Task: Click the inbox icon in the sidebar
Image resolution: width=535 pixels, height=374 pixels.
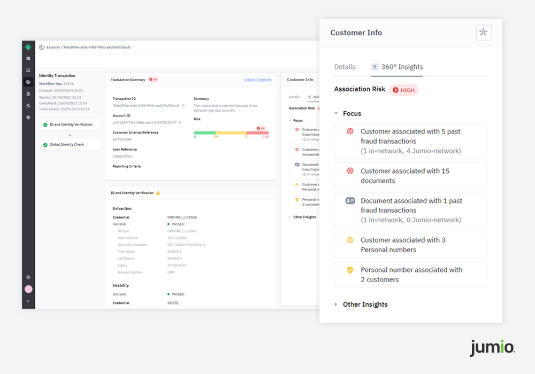Action: pyautogui.click(x=28, y=70)
